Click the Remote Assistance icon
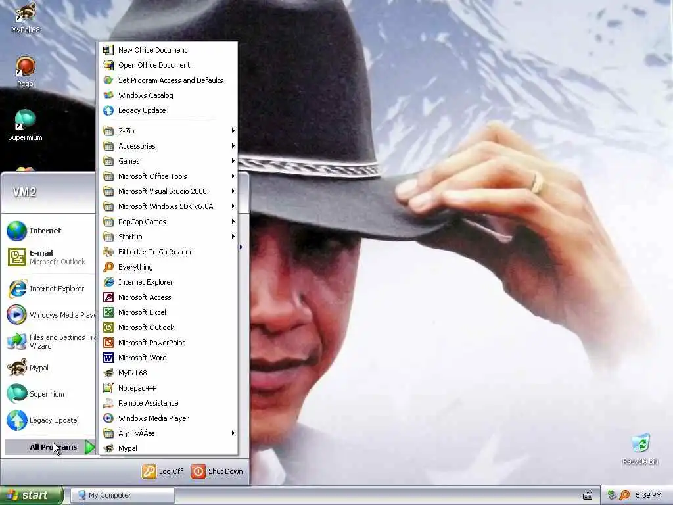Viewport: 673px width, 505px height. pyautogui.click(x=108, y=403)
